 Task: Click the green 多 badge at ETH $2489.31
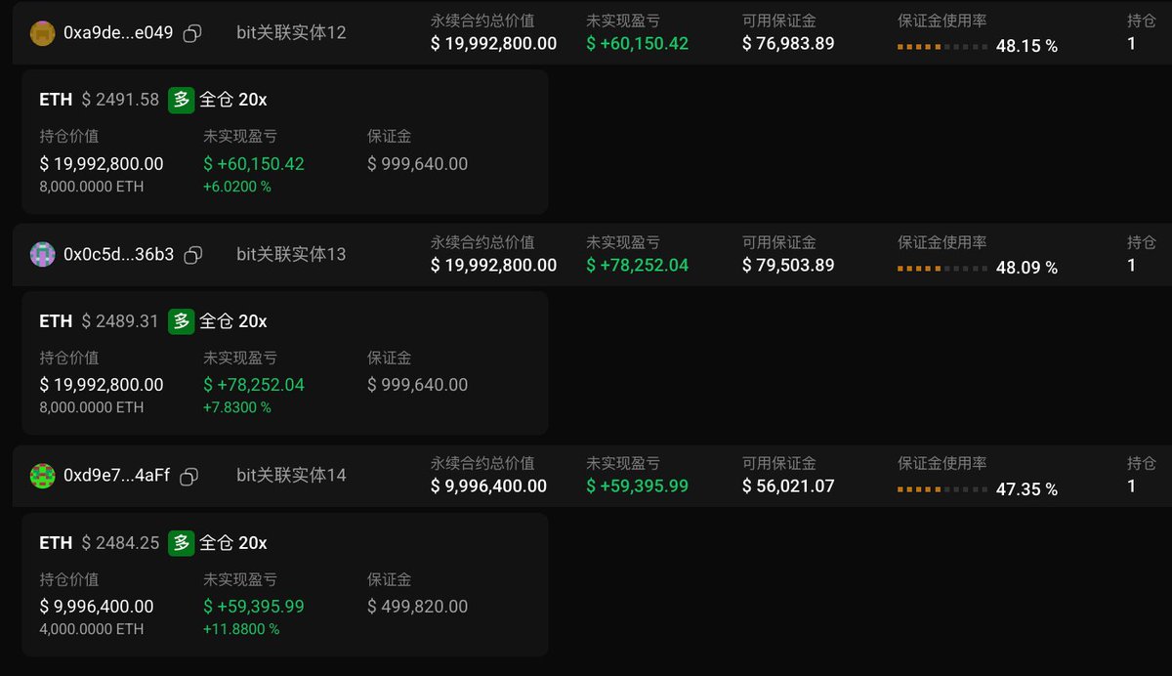coord(182,321)
